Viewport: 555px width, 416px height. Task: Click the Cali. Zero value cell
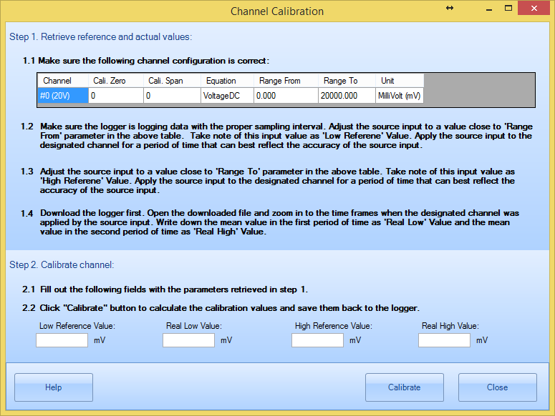click(x=115, y=95)
